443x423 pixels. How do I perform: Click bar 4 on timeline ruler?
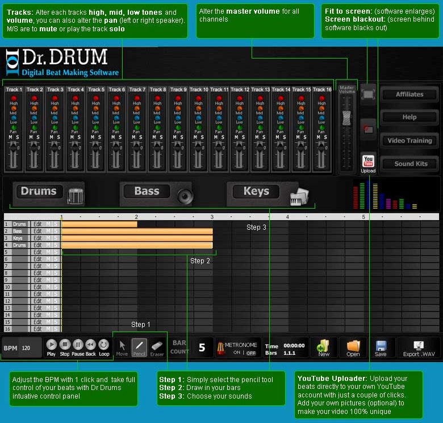pyautogui.click(x=287, y=217)
